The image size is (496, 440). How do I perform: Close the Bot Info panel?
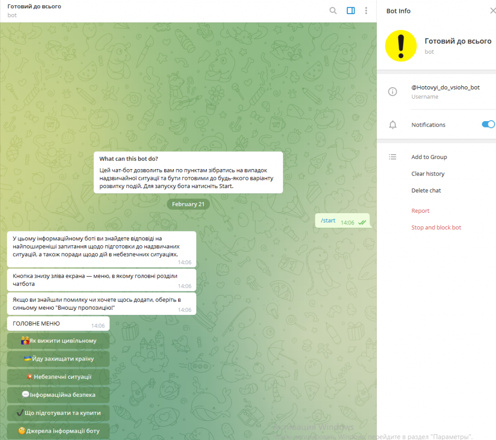[493, 11]
